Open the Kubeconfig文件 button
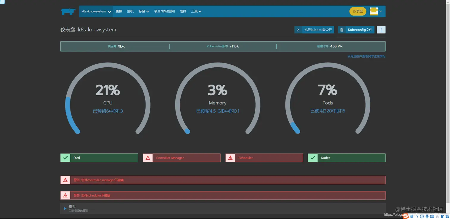450x219 pixels. (356, 30)
